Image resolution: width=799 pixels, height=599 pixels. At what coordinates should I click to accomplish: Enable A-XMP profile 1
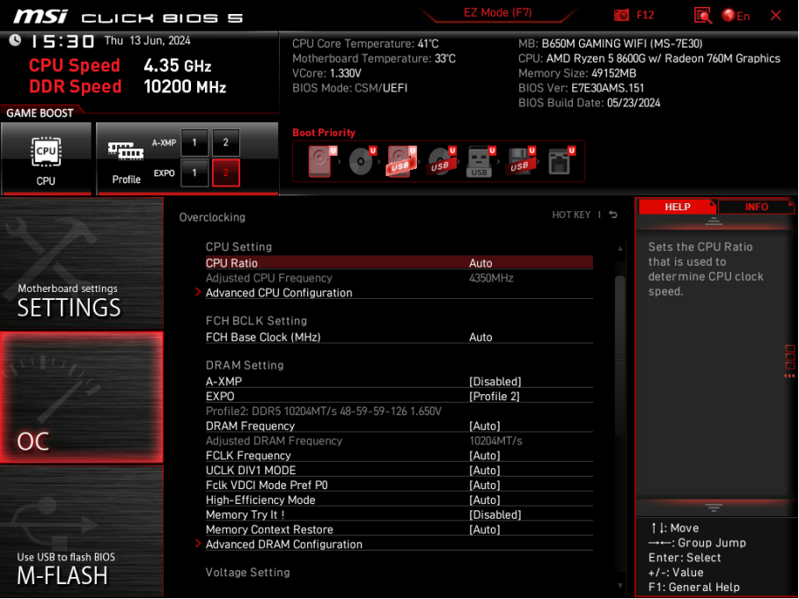(x=194, y=142)
